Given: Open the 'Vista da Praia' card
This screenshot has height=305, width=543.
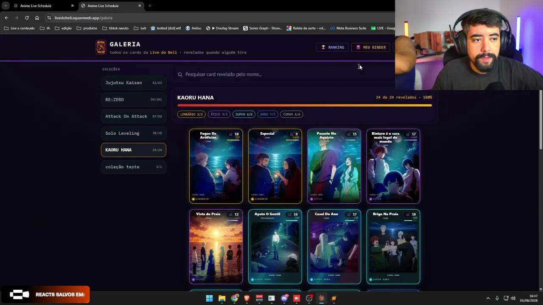Looking at the screenshot, I should click(216, 247).
